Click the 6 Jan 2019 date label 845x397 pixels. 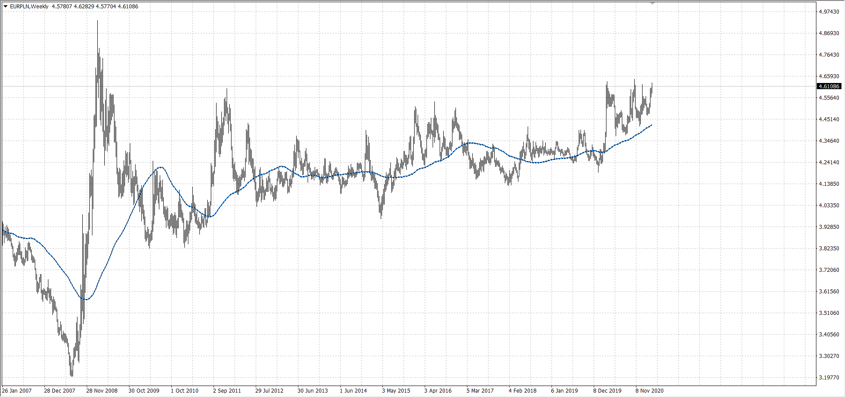[564, 391]
